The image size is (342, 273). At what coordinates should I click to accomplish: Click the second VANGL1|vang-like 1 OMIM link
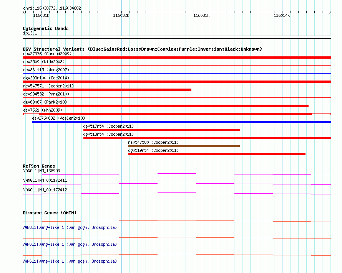coord(70,244)
